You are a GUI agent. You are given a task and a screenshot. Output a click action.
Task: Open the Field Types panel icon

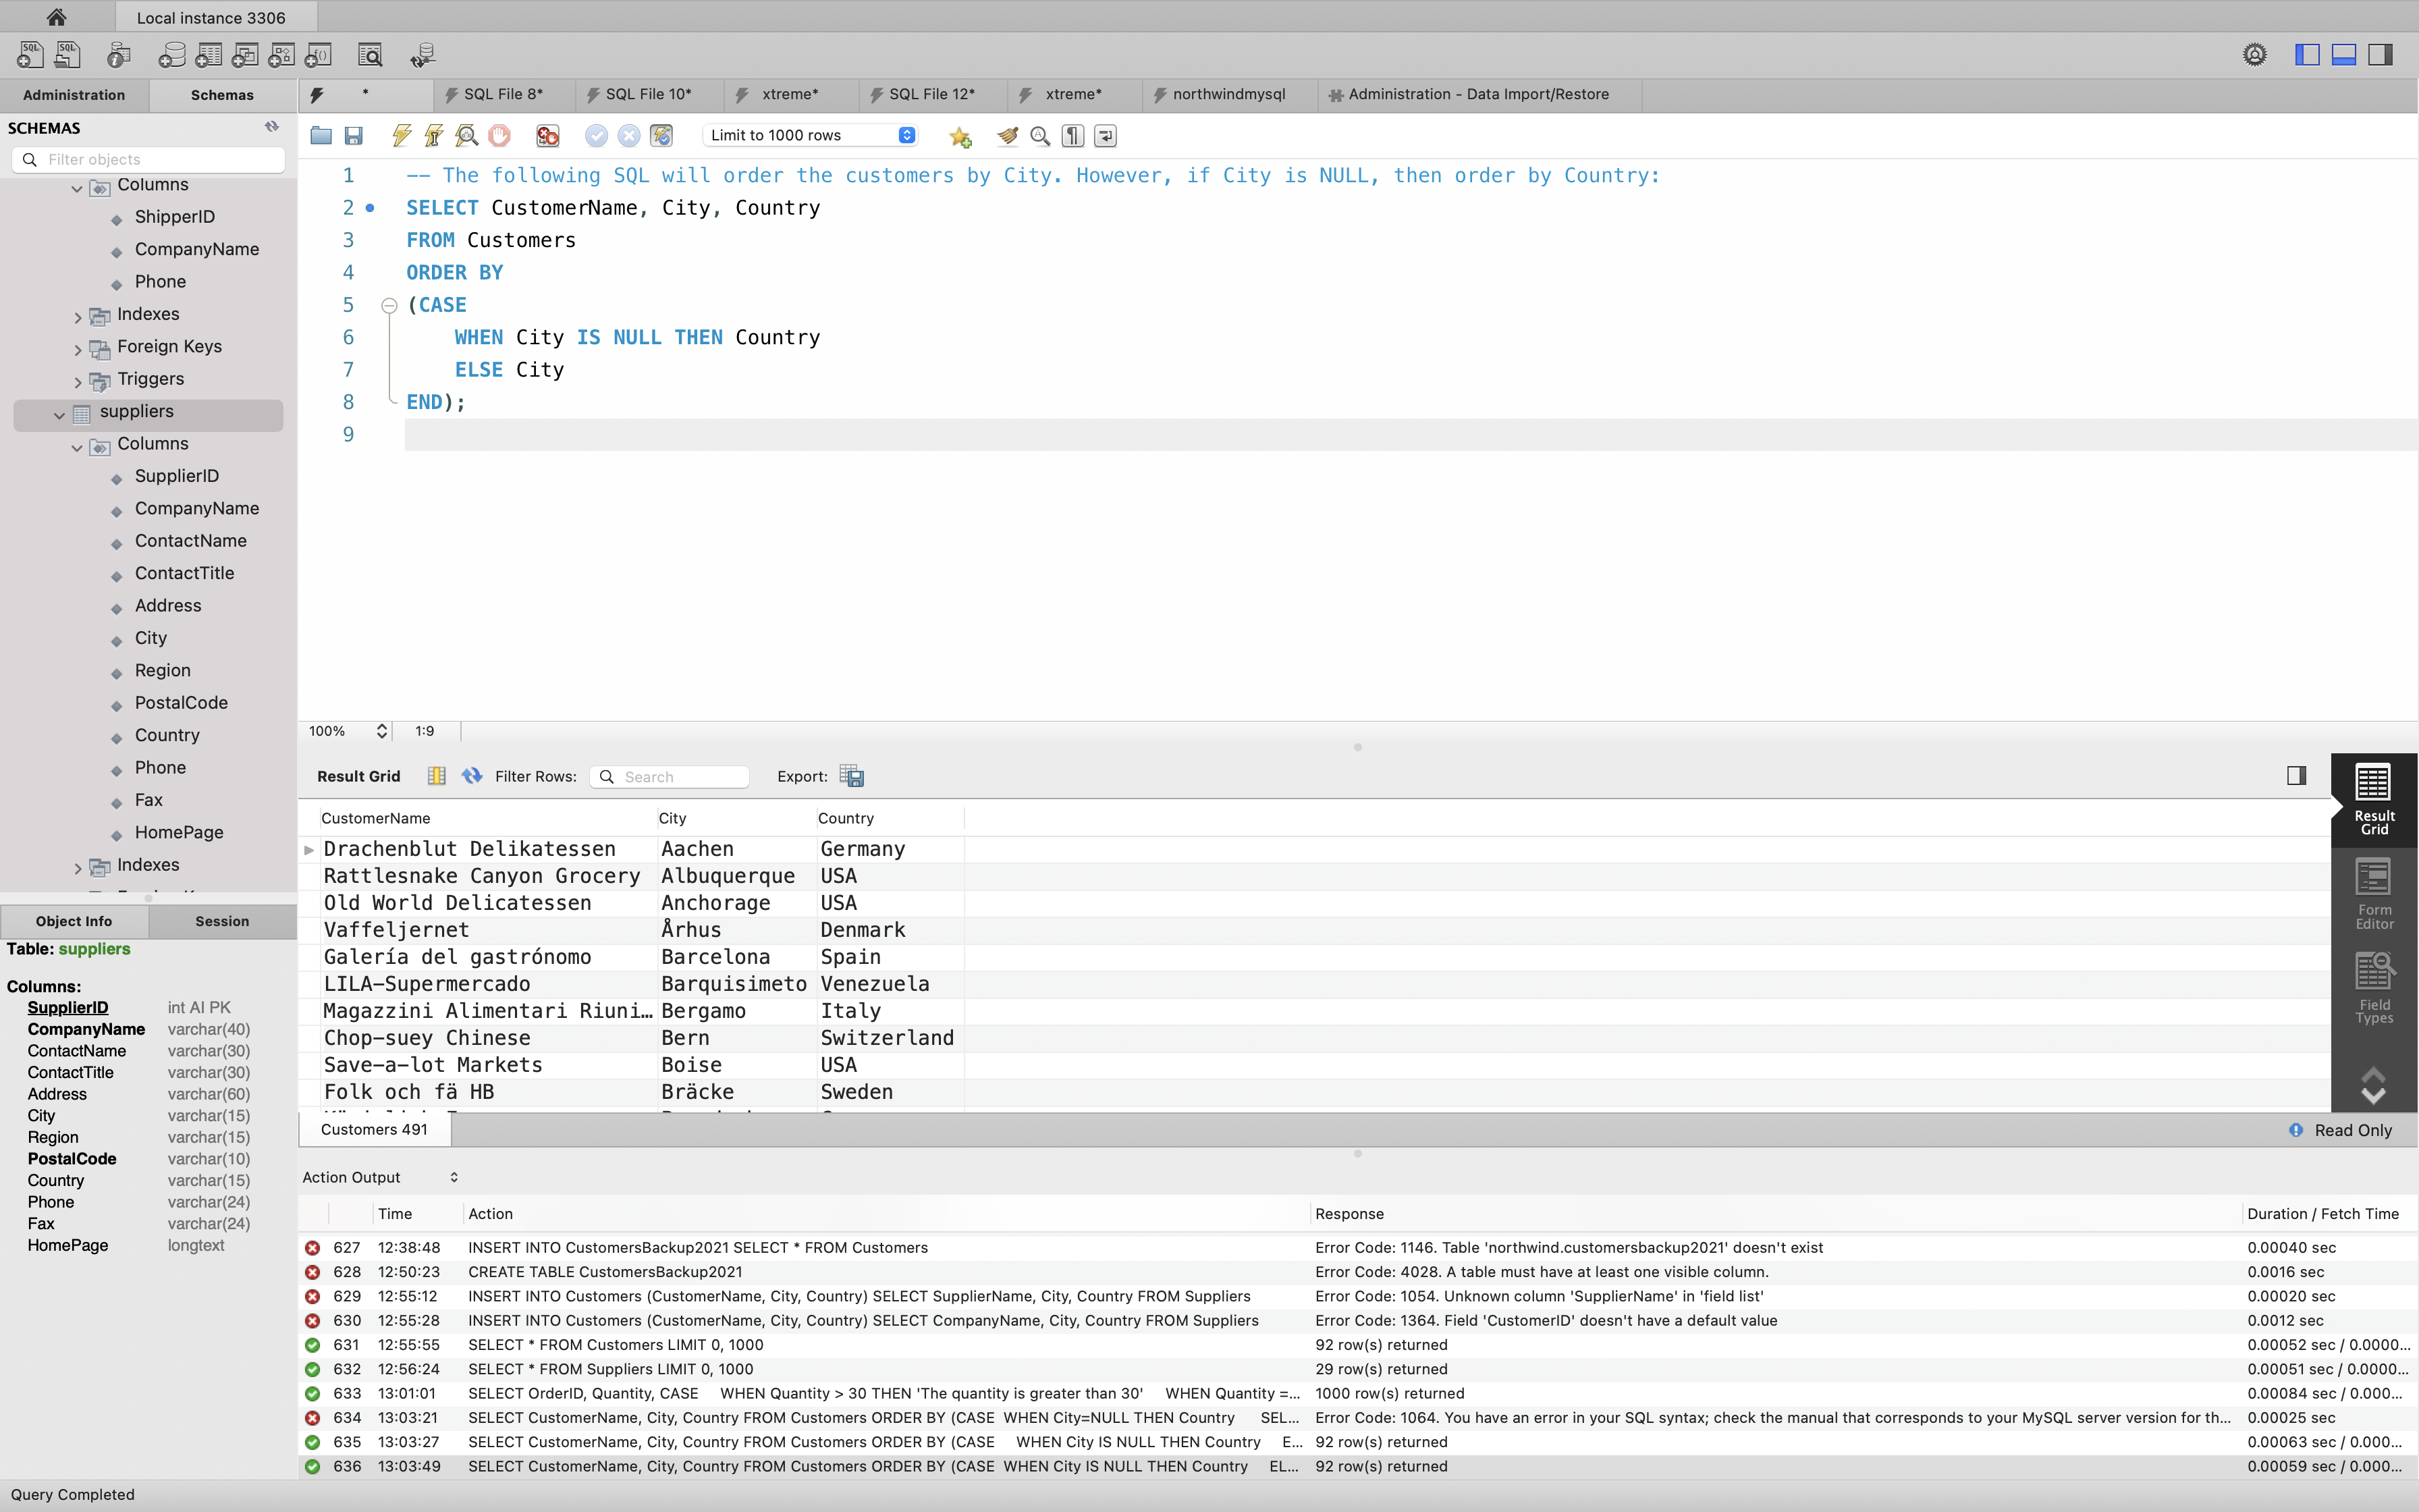click(2373, 987)
